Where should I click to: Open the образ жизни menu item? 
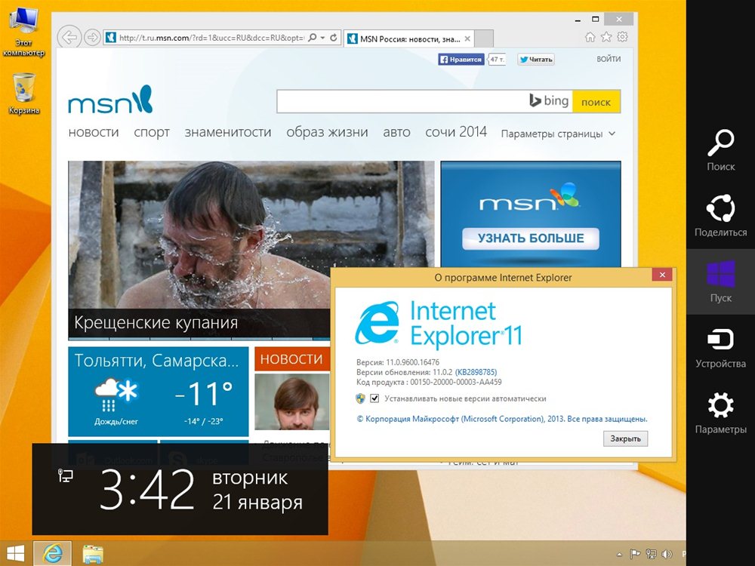tap(327, 132)
